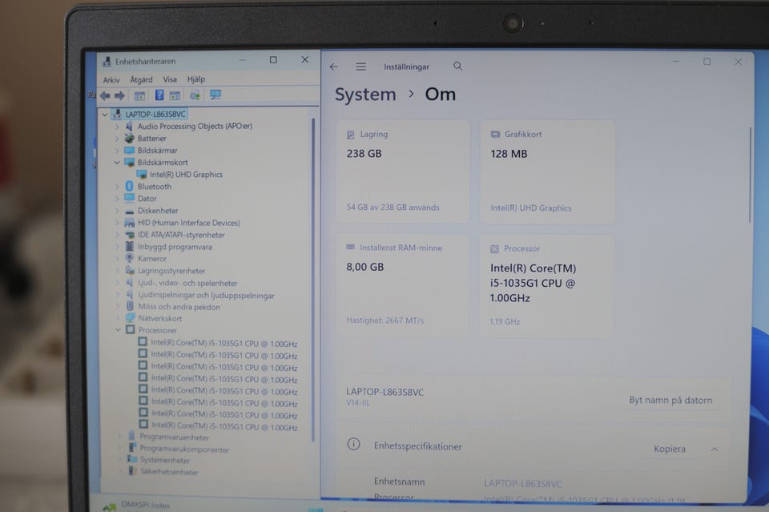Click the System breadcrumb link
This screenshot has width=769, height=512.
click(x=365, y=95)
